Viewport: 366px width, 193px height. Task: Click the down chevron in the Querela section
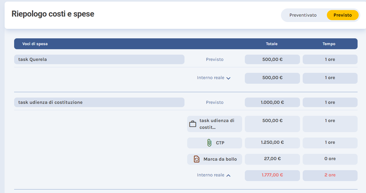pyautogui.click(x=229, y=78)
